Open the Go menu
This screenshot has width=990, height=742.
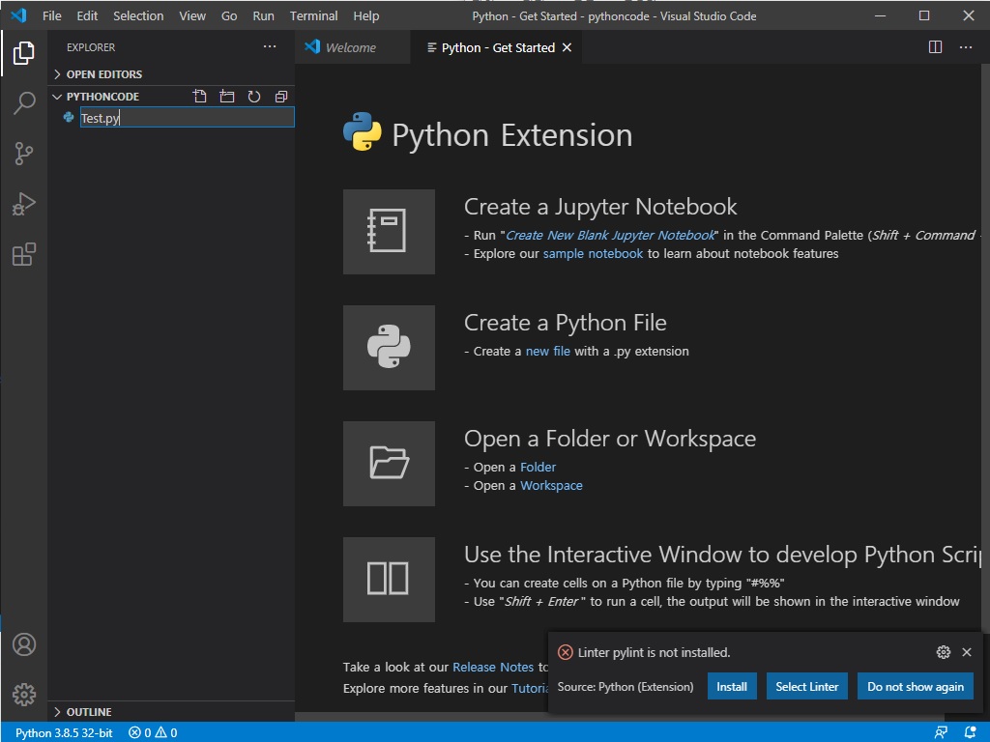point(229,15)
